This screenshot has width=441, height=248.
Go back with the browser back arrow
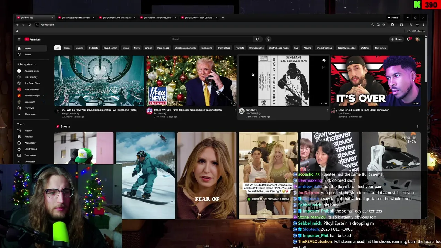tap(17, 25)
